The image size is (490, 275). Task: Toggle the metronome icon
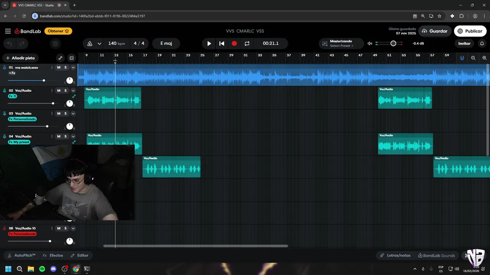pyautogui.click(x=90, y=44)
